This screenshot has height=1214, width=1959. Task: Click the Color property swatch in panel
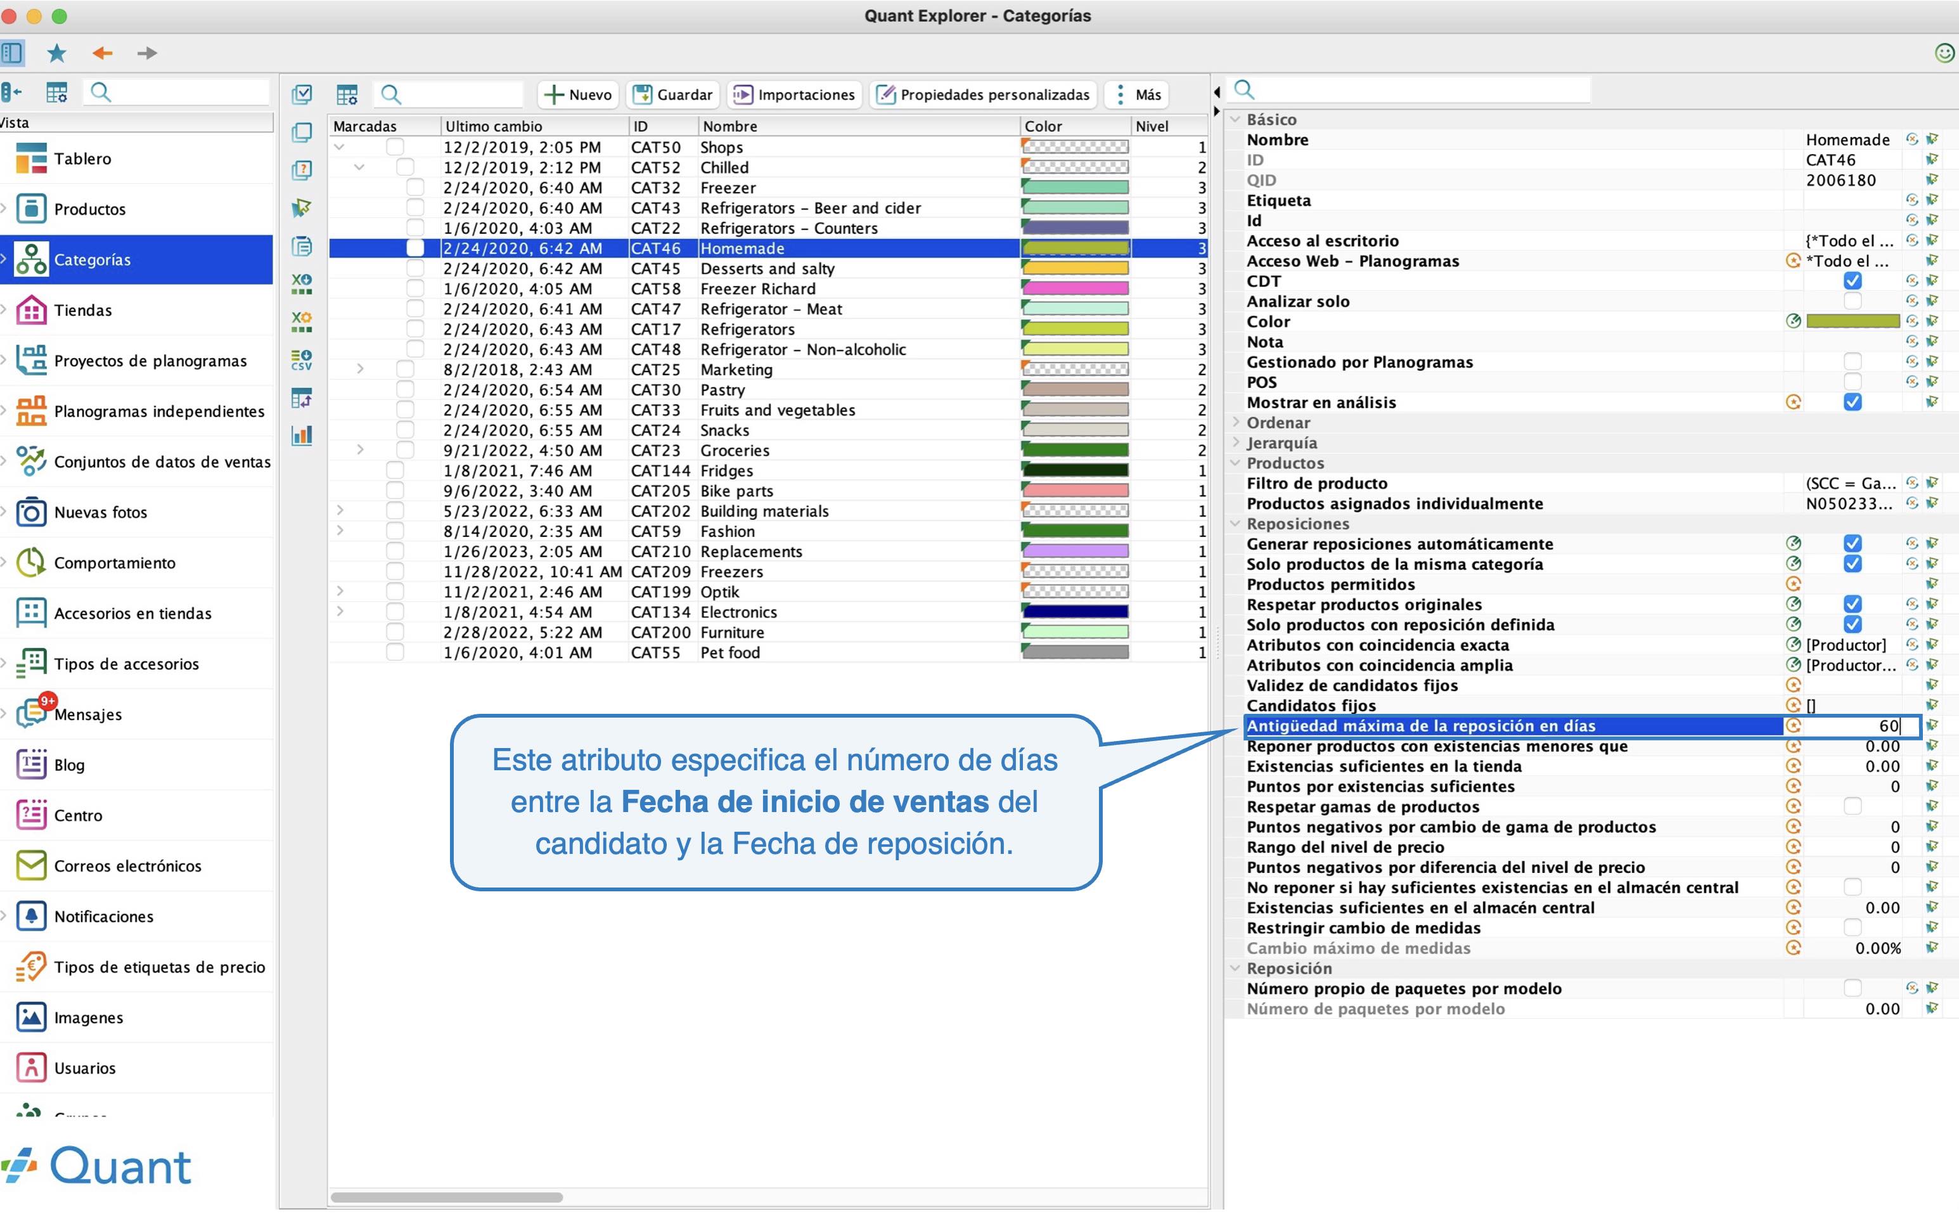click(1853, 321)
